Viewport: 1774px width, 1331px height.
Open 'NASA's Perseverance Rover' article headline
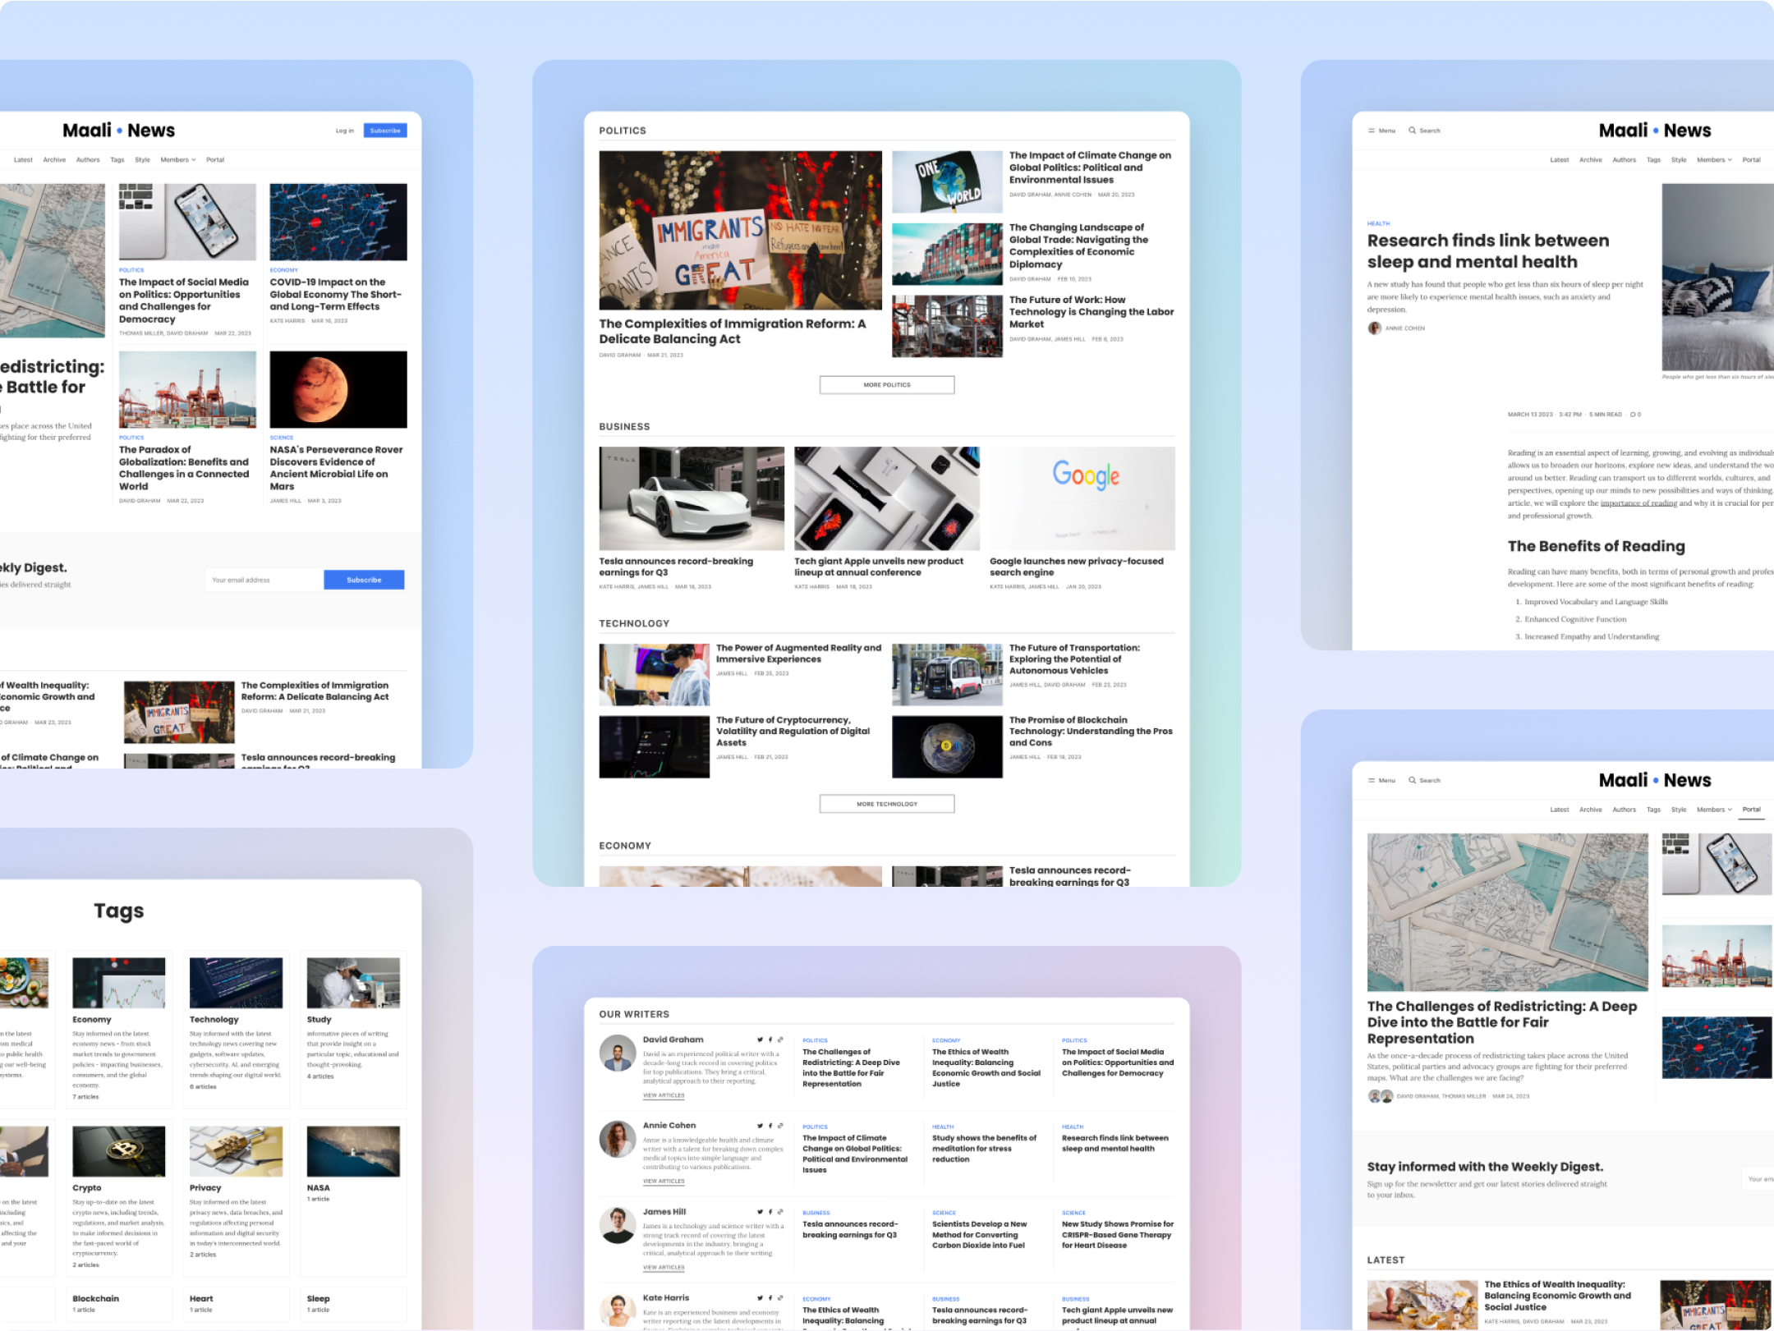(x=337, y=468)
